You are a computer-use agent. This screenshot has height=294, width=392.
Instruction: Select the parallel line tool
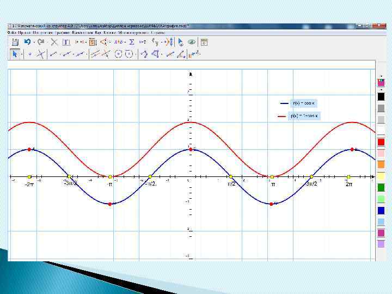(x=95, y=54)
